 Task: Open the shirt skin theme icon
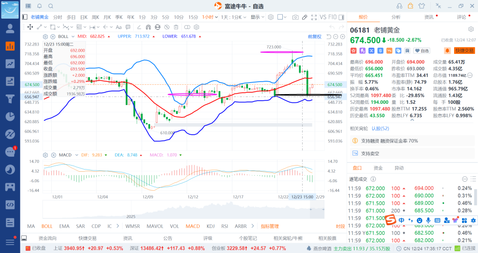(x=422, y=6)
